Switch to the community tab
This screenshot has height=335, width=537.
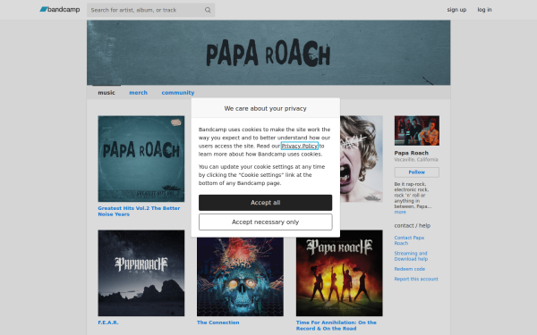(178, 92)
